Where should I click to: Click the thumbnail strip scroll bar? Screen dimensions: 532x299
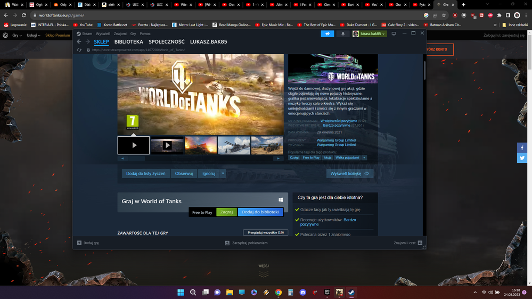pos(136,159)
